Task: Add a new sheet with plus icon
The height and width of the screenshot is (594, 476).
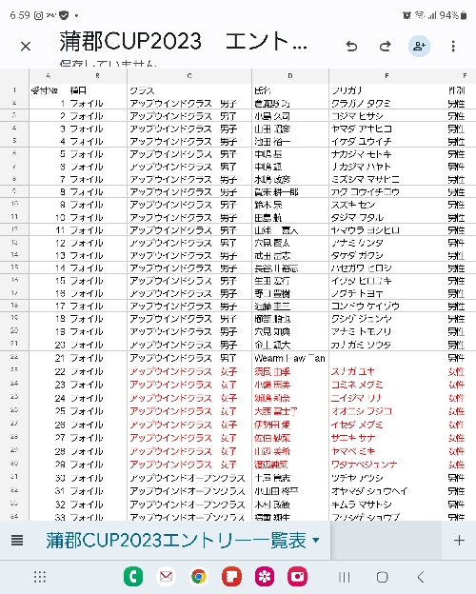Action: point(459,540)
